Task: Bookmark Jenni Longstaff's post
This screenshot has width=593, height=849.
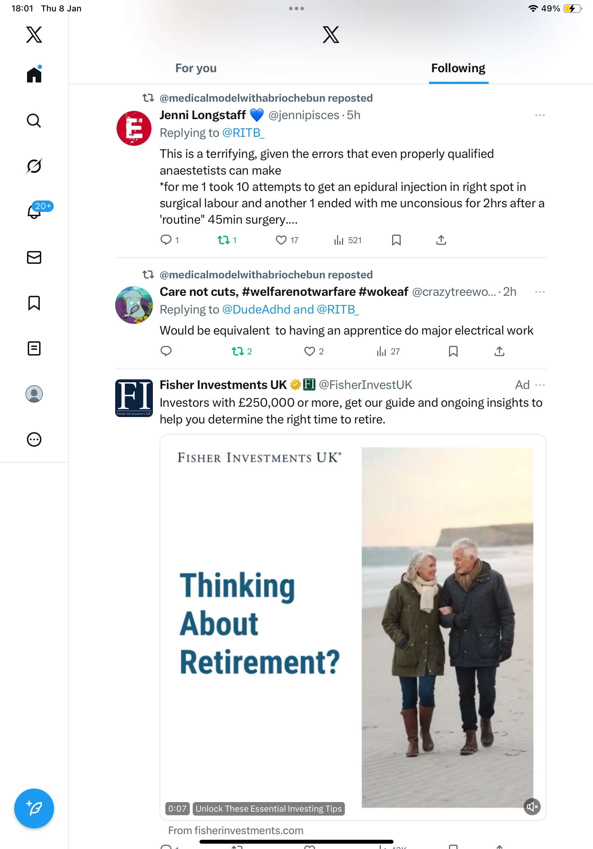Action: [396, 240]
